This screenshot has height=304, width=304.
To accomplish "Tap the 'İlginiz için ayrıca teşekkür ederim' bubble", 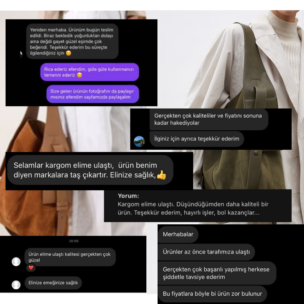I will [196, 139].
